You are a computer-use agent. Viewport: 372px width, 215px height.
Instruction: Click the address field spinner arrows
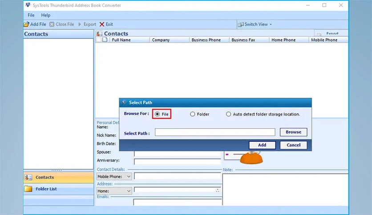coord(218,191)
